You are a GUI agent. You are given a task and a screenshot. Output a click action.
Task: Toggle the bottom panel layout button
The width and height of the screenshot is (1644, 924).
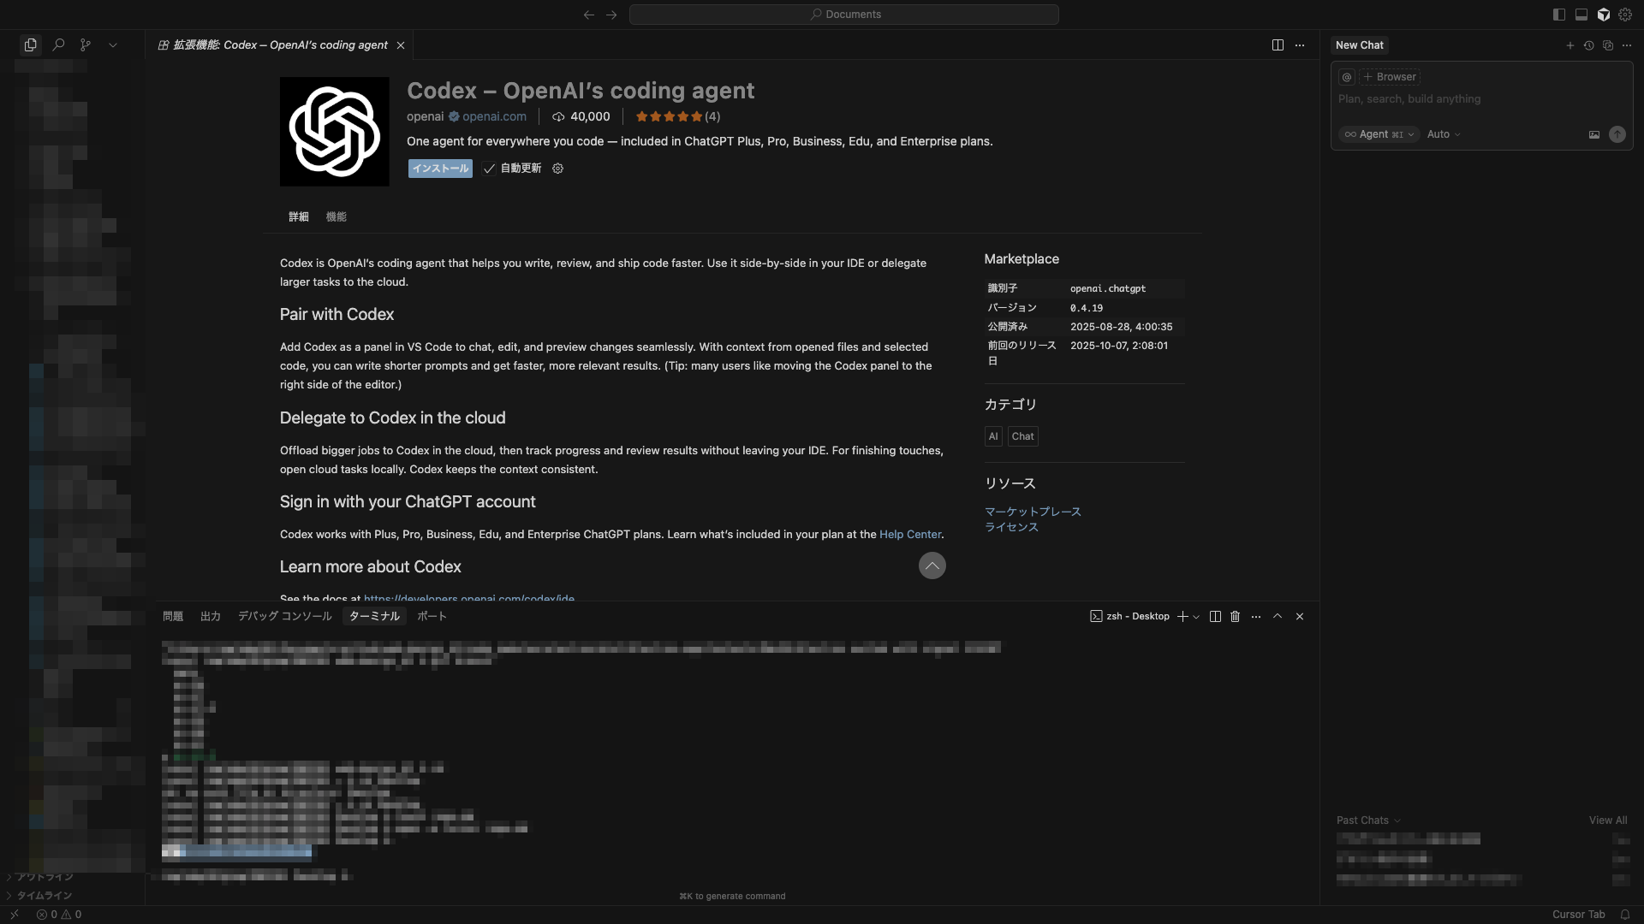point(1581,15)
